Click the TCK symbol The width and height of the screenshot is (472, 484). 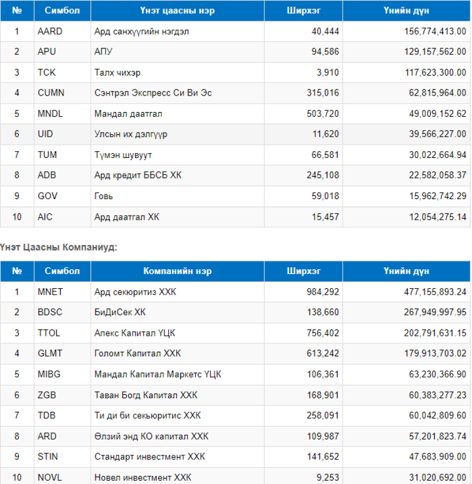tap(46, 72)
